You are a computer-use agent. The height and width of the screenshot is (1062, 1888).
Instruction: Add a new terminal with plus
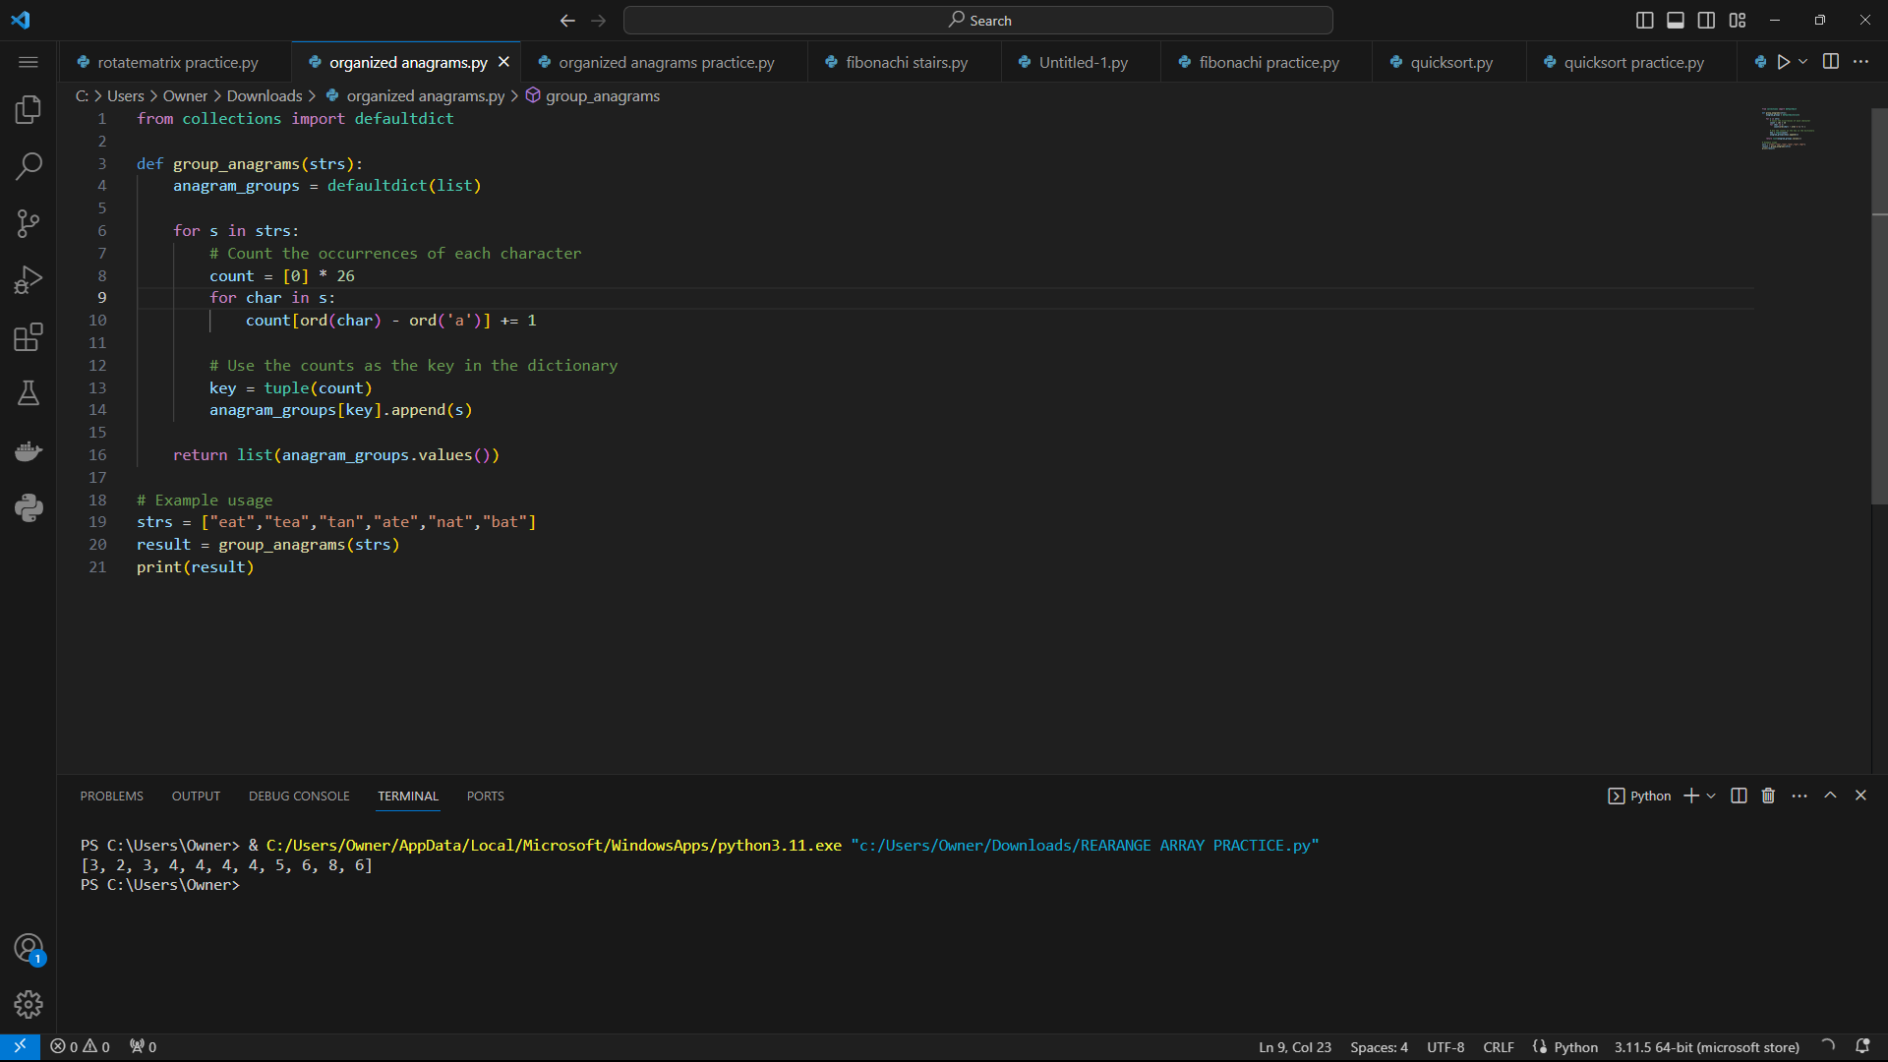[x=1691, y=796]
